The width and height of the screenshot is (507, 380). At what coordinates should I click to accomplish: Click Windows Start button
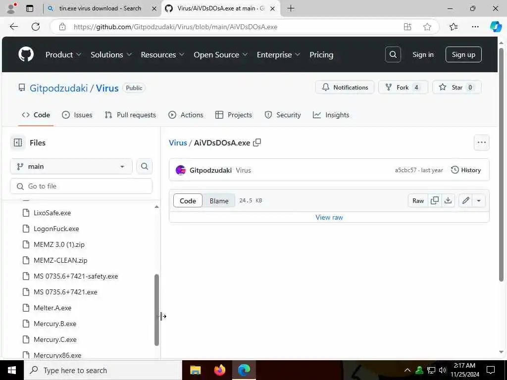(x=12, y=370)
